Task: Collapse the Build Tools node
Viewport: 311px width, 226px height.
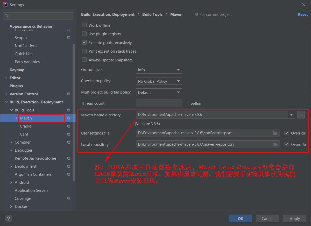Action: tap(11, 110)
